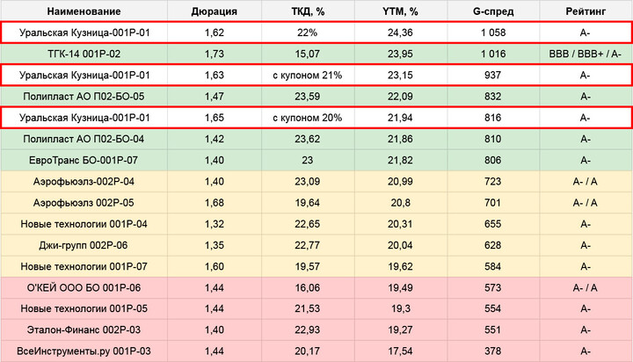Image resolution: width=633 pixels, height=362 pixels.
Task: Click the "Наименование" column header
Action: point(84,11)
